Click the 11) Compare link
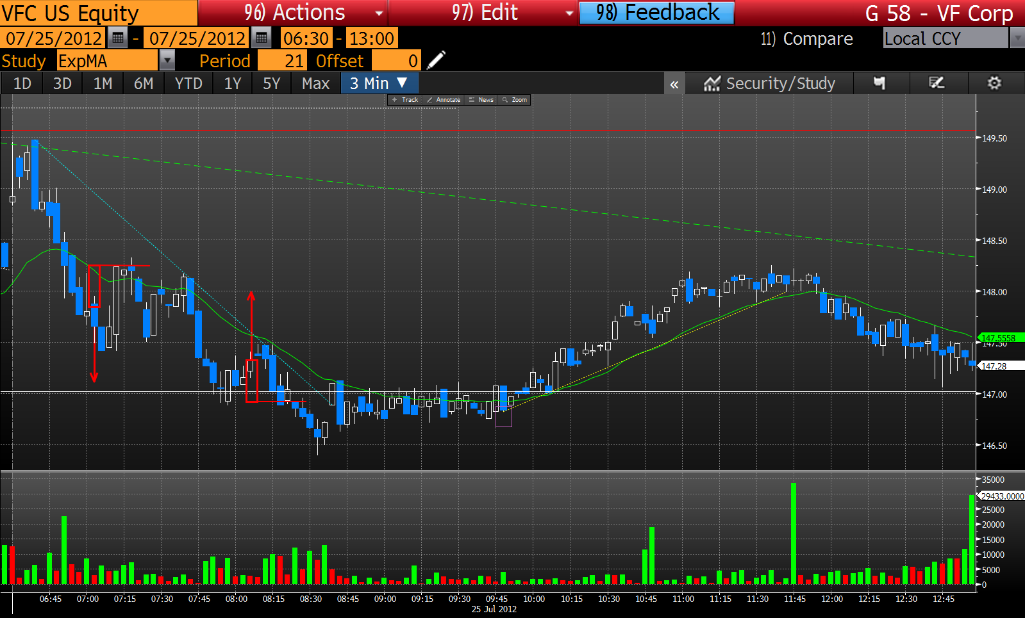The height and width of the screenshot is (618, 1025). click(806, 38)
